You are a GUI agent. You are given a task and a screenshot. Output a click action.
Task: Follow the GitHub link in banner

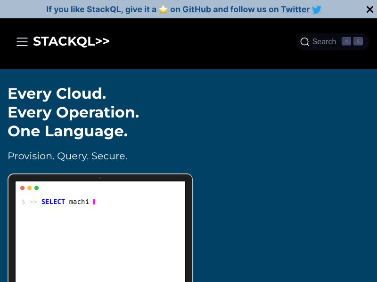tap(197, 9)
